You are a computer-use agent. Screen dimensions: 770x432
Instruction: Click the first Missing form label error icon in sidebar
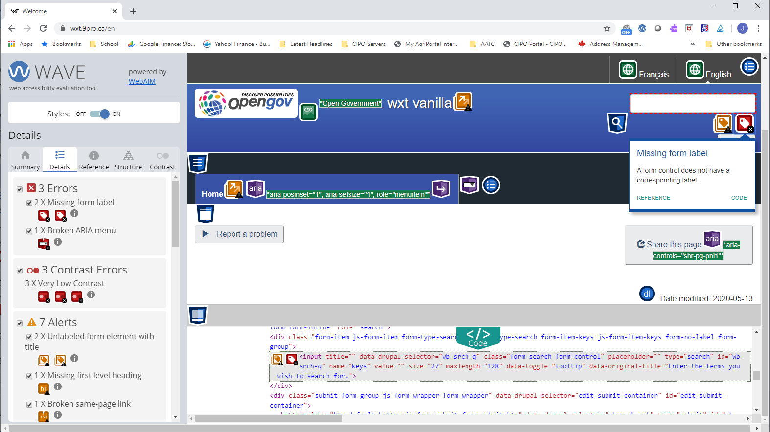point(44,215)
